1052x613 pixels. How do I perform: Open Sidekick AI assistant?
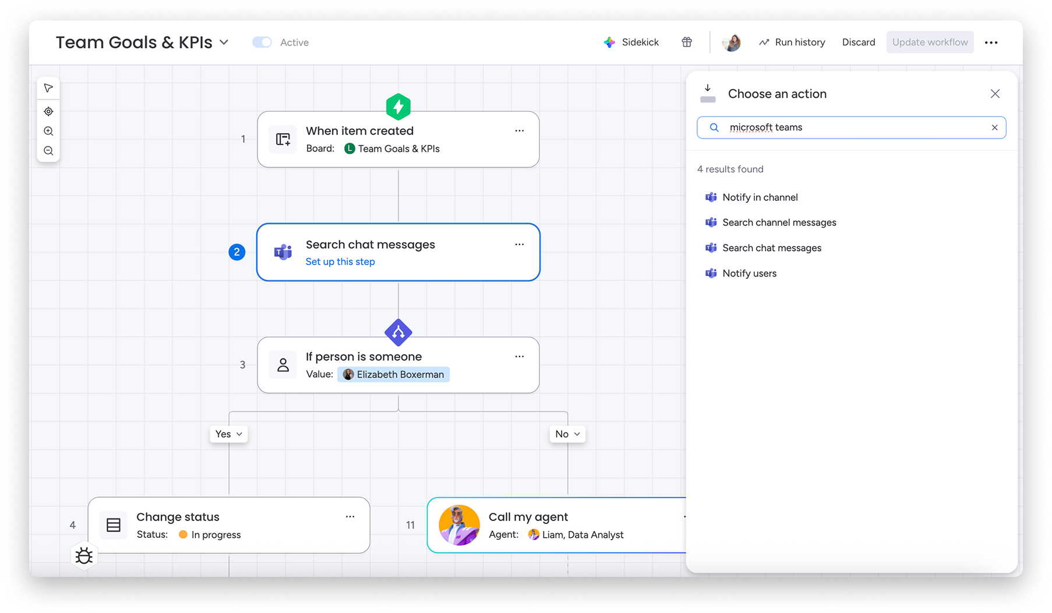tap(631, 42)
